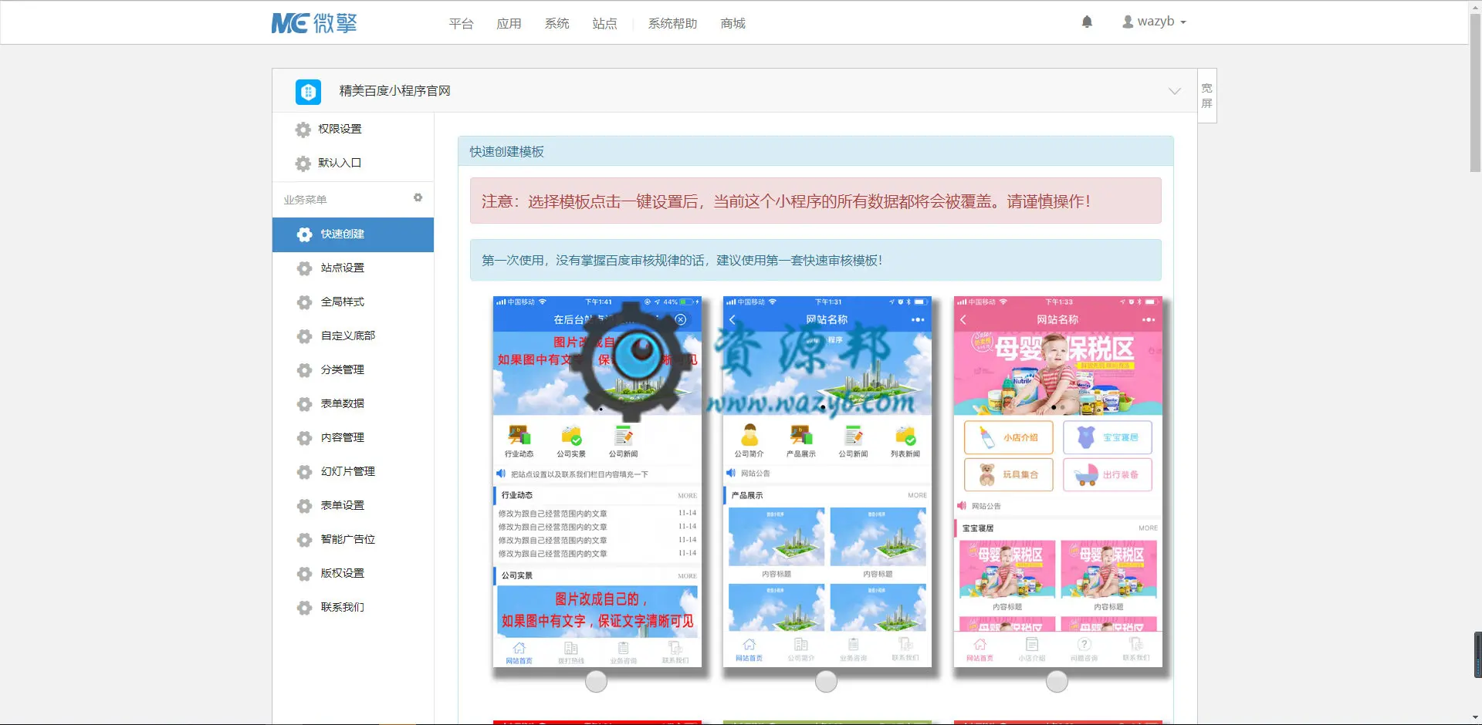Screen dimensions: 1482x725
Task: Expand the app header chevron arrow
Action: tap(1174, 91)
